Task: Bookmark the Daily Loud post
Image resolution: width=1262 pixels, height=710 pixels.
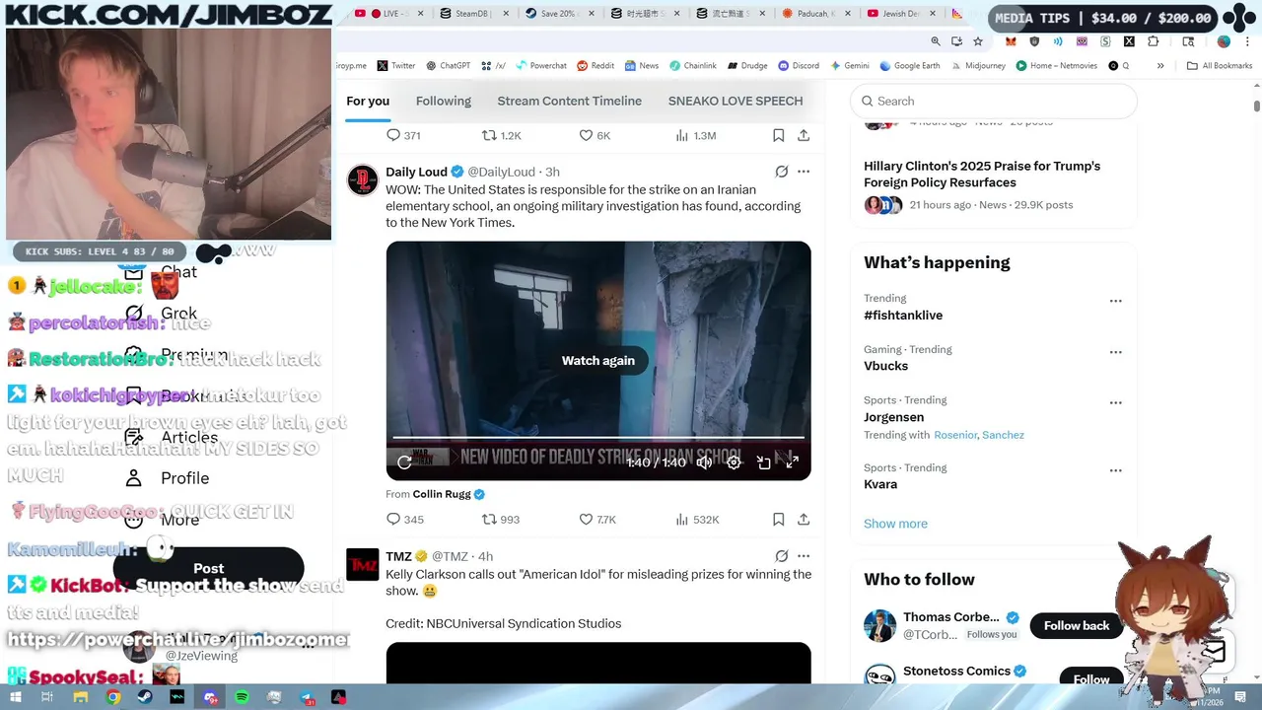Action: click(778, 519)
